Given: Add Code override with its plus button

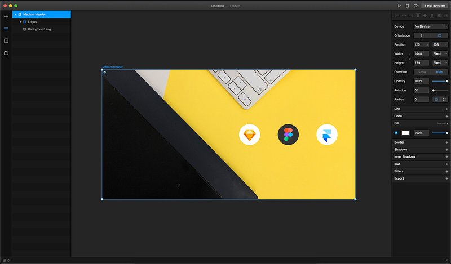Looking at the screenshot, I should (x=446, y=116).
